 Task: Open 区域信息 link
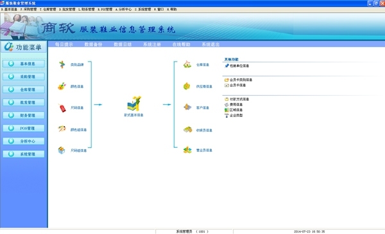[x=236, y=110]
